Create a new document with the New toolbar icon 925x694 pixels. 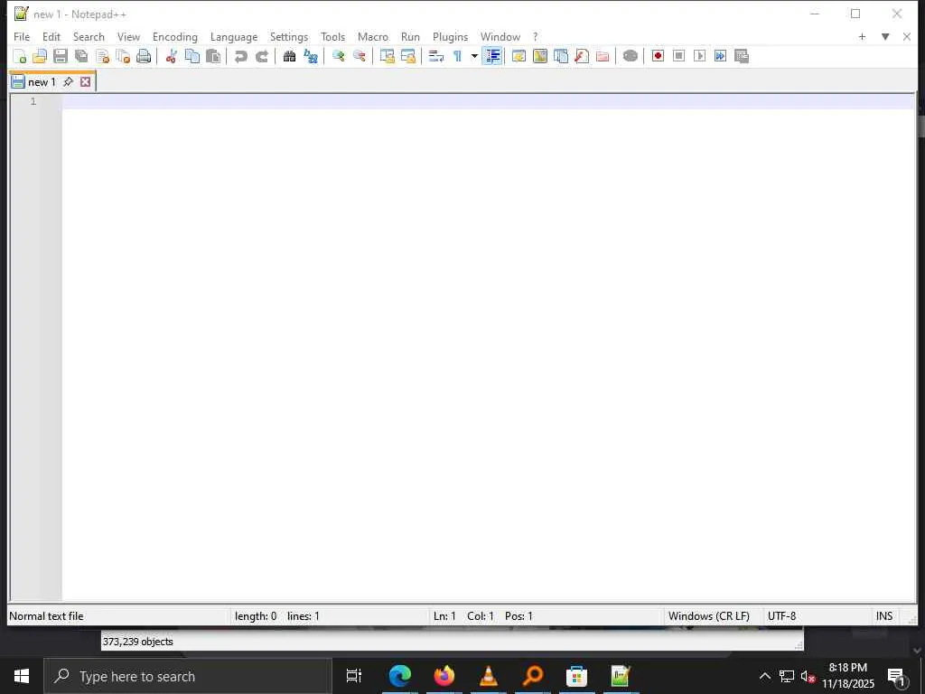[x=20, y=56]
